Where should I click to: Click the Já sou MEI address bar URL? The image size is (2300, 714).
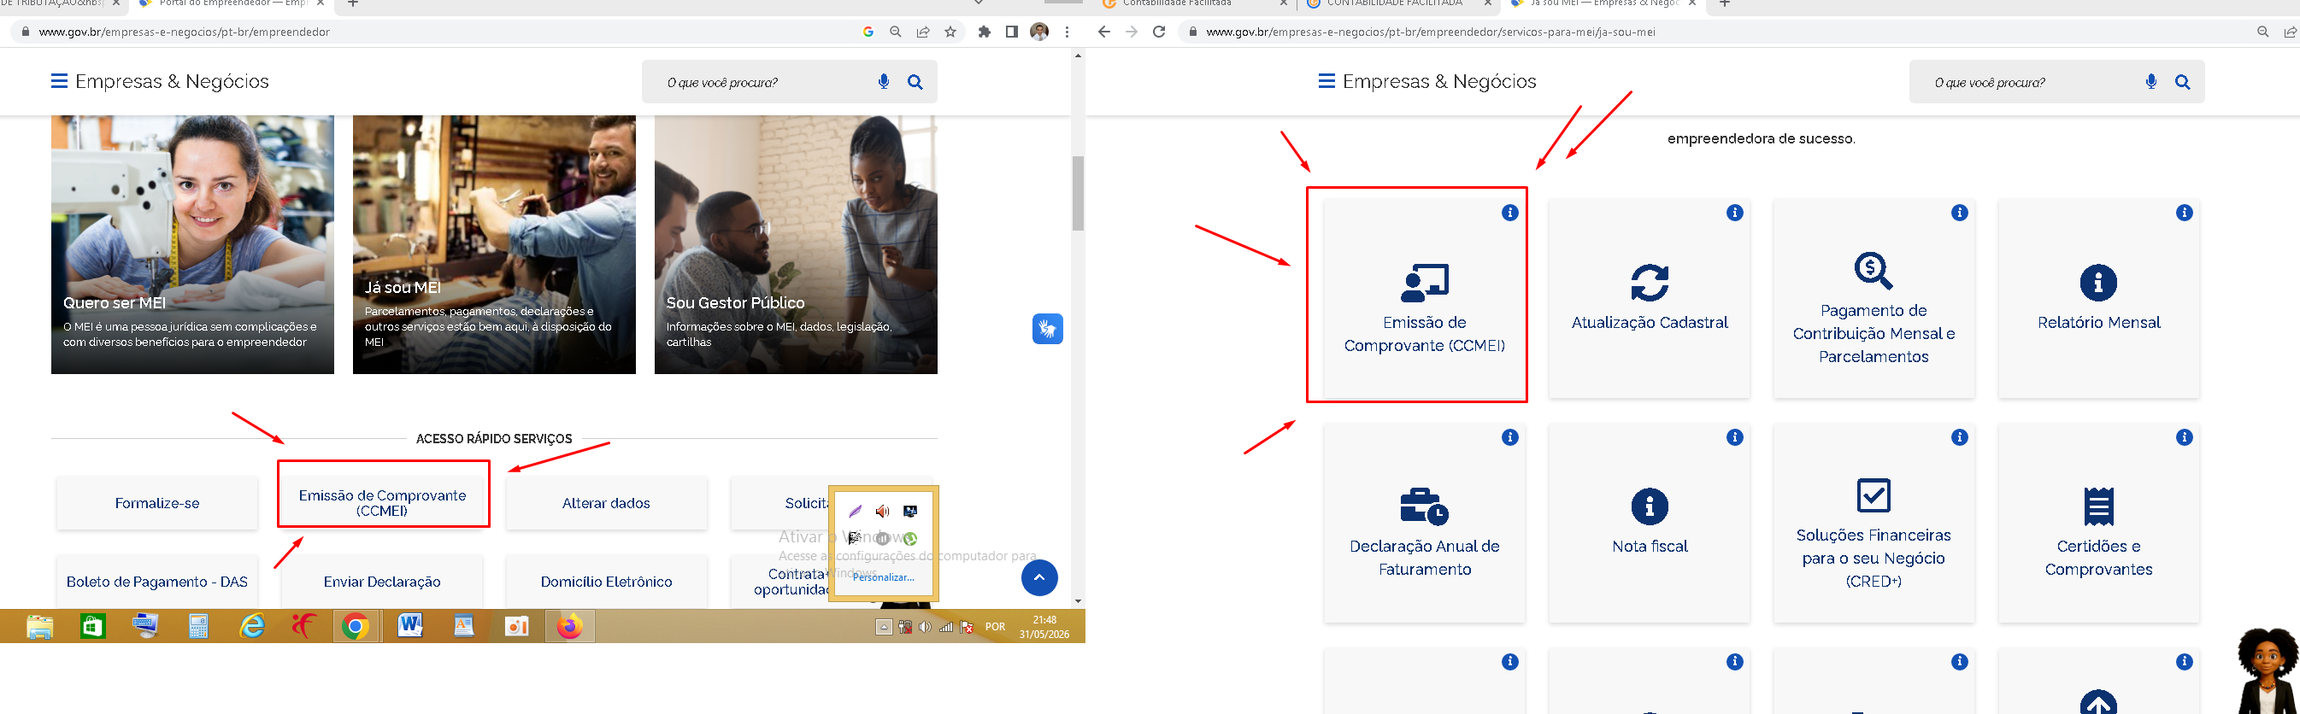coord(1431,32)
